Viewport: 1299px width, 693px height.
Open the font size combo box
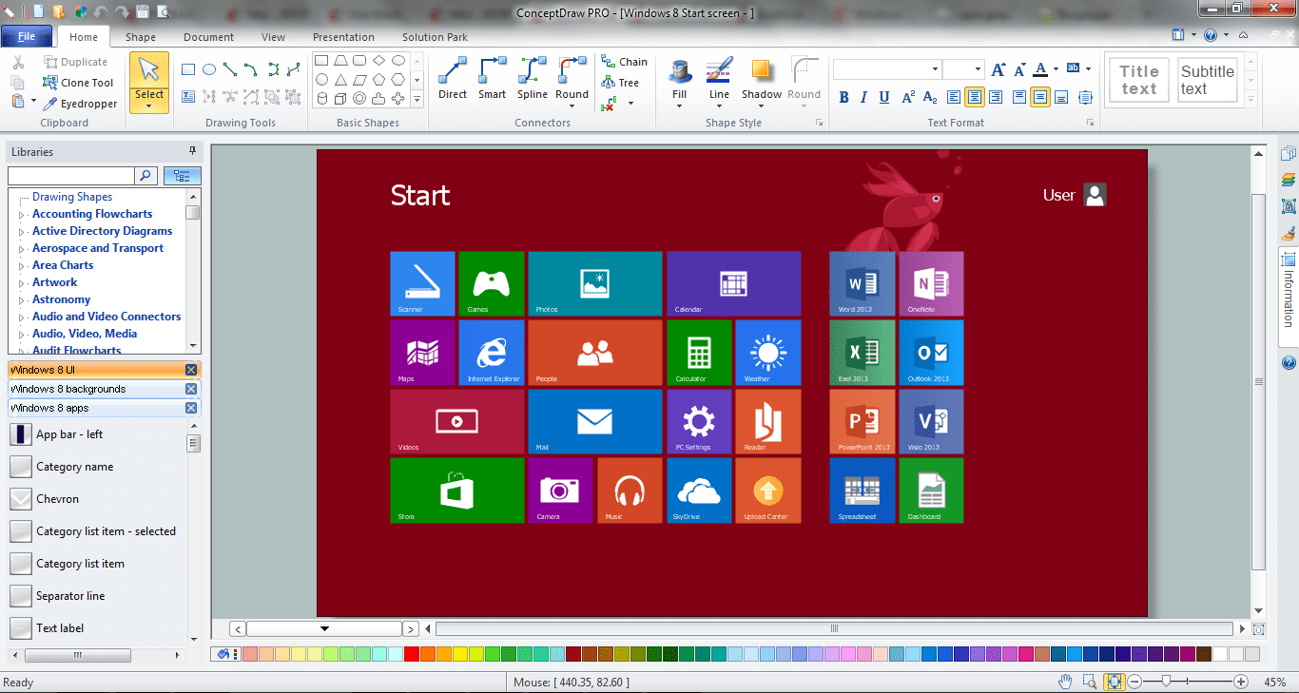pyautogui.click(x=963, y=69)
